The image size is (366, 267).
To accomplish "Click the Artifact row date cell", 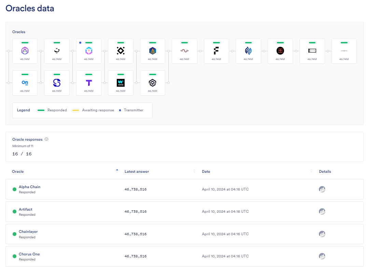I will (x=225, y=211).
